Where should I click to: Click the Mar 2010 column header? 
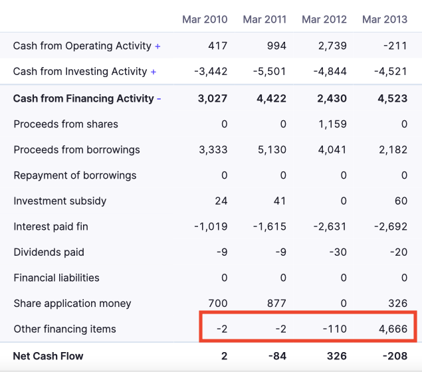click(205, 19)
